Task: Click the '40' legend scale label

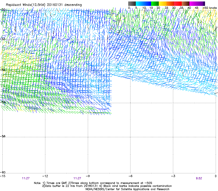Action: (189, 8)
